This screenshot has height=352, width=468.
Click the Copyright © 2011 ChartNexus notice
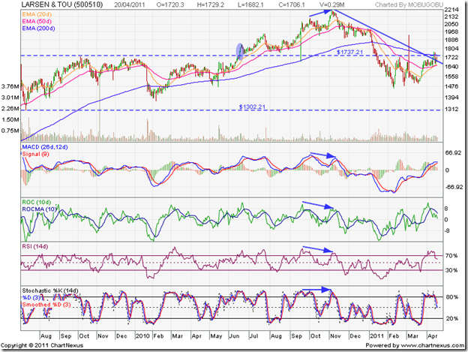coord(42,345)
